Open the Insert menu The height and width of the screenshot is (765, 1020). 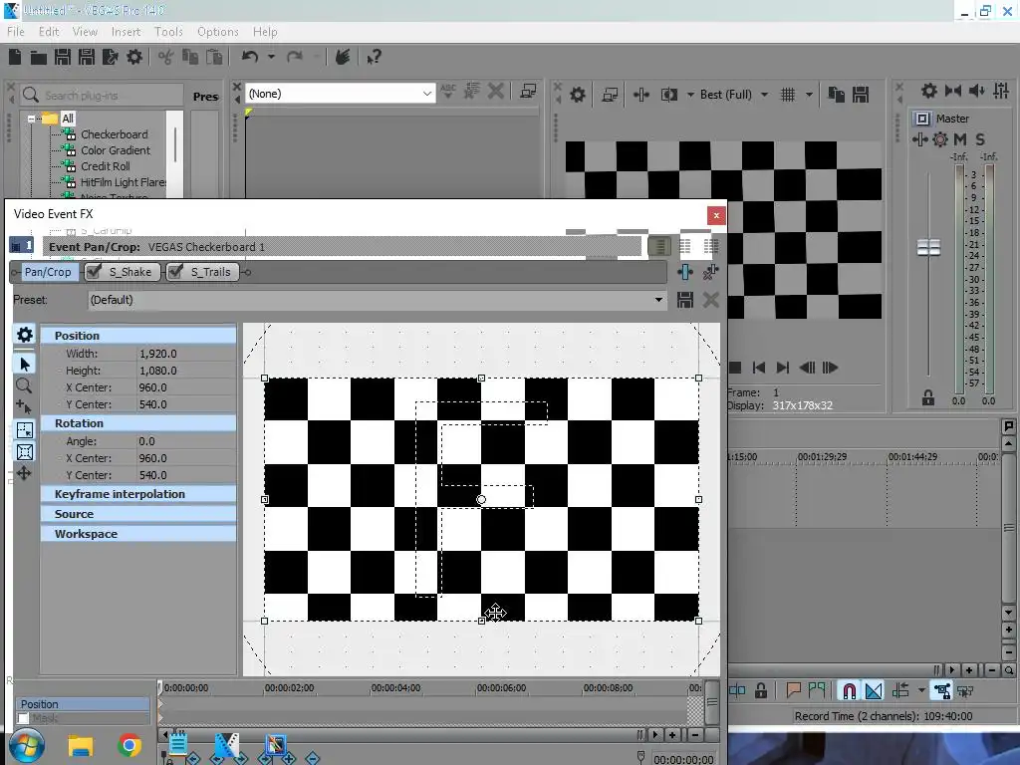pos(126,32)
